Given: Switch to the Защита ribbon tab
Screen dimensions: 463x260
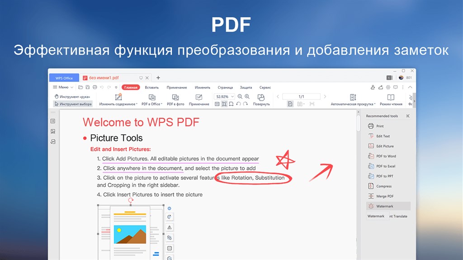Looking at the screenshot, I should (246, 88).
